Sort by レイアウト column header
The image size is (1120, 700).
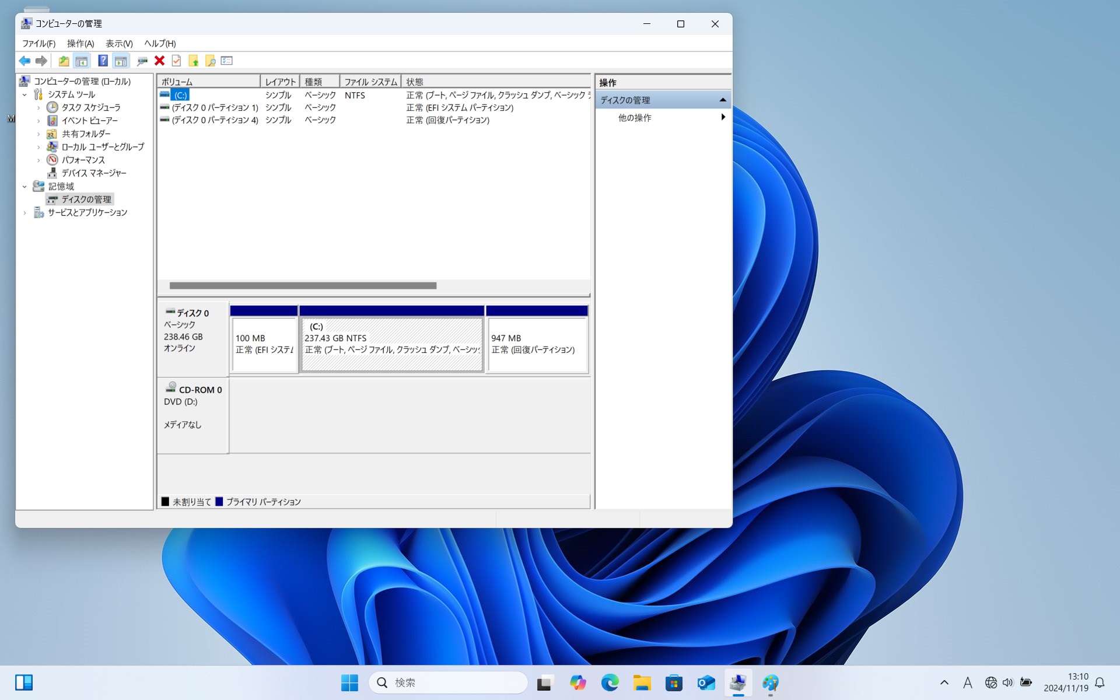(280, 82)
